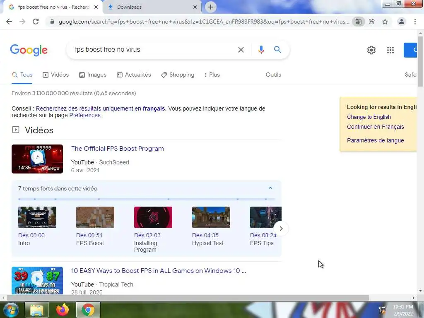This screenshot has width=424, height=318.
Task: Click the network tray icon
Action: point(382,310)
